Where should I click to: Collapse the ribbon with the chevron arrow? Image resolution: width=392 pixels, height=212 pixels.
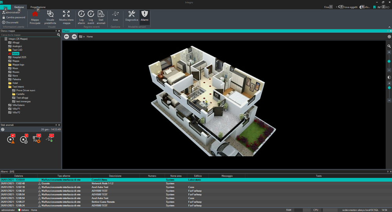(x=389, y=27)
